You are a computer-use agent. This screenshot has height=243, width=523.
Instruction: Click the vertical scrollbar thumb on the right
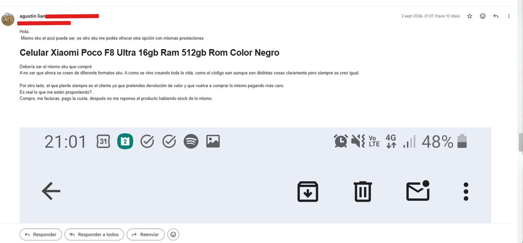[x=520, y=142]
